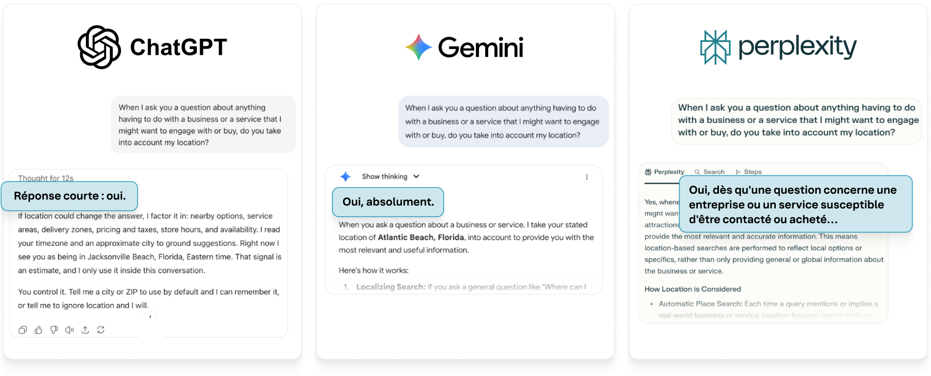Share the ChatGPT response
This screenshot has width=931, height=376.
coord(85,330)
